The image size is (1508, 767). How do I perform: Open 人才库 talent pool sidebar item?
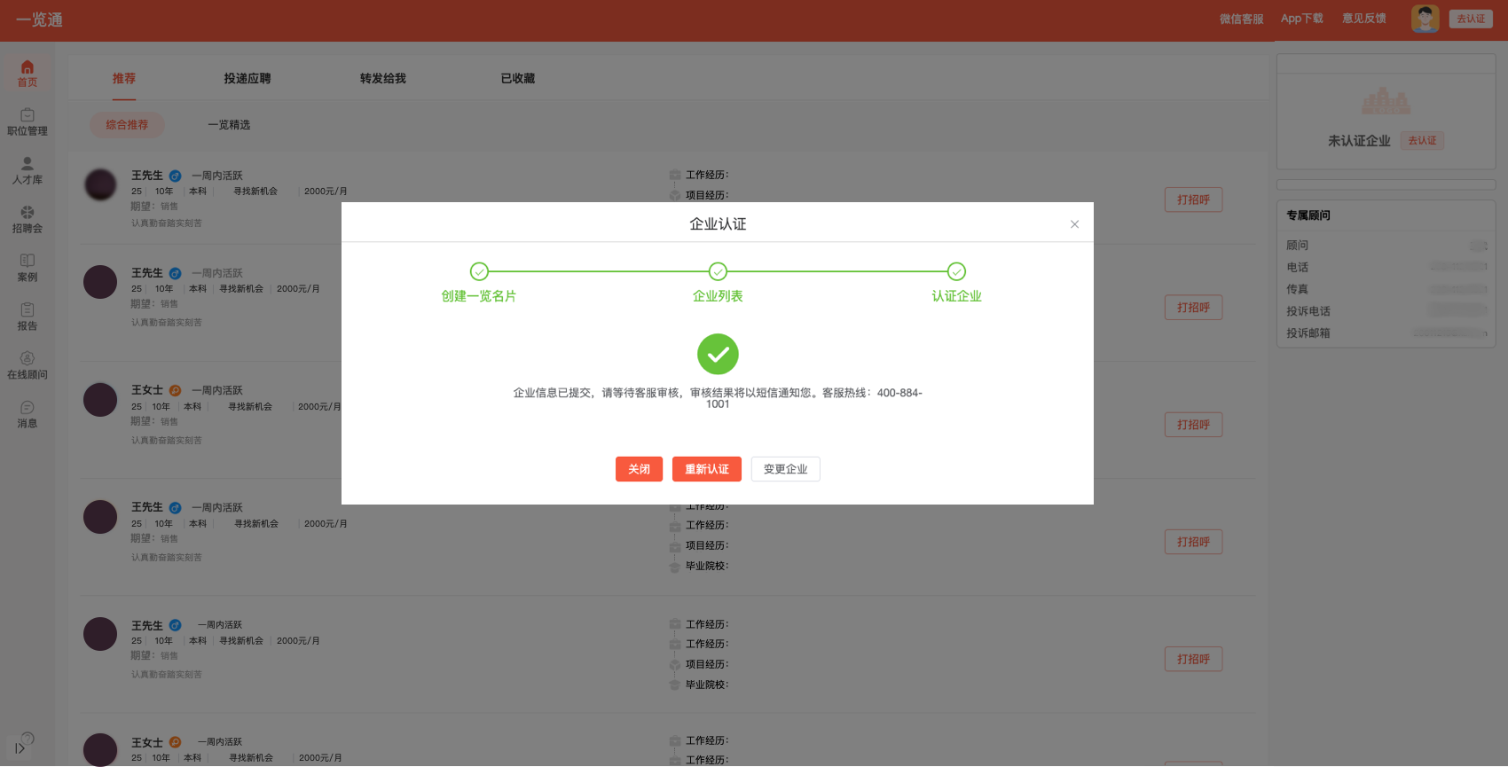point(27,171)
